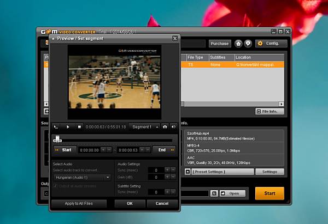Toggle mute with the speaker icon
Image resolution: width=328 pixels, height=224 pixels.
click(x=173, y=127)
